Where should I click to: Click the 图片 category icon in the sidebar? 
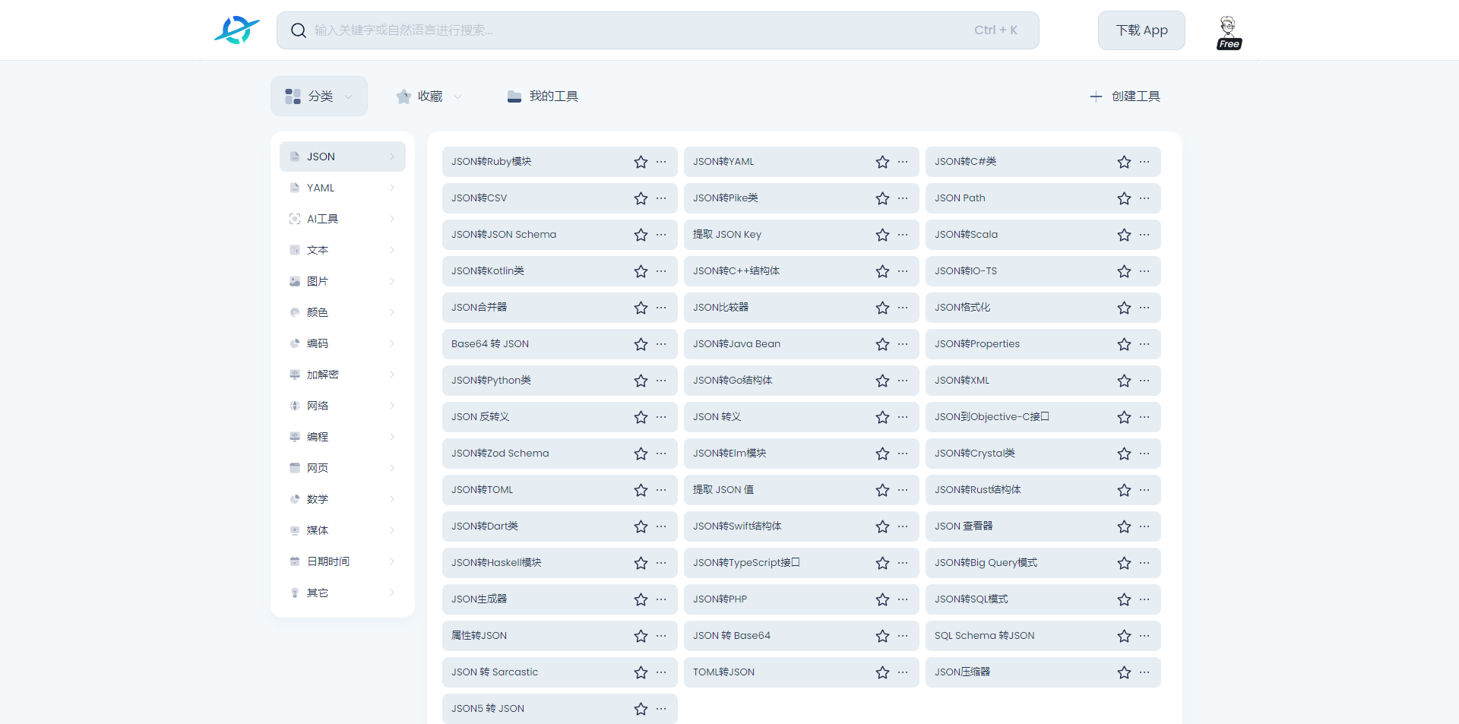(295, 281)
